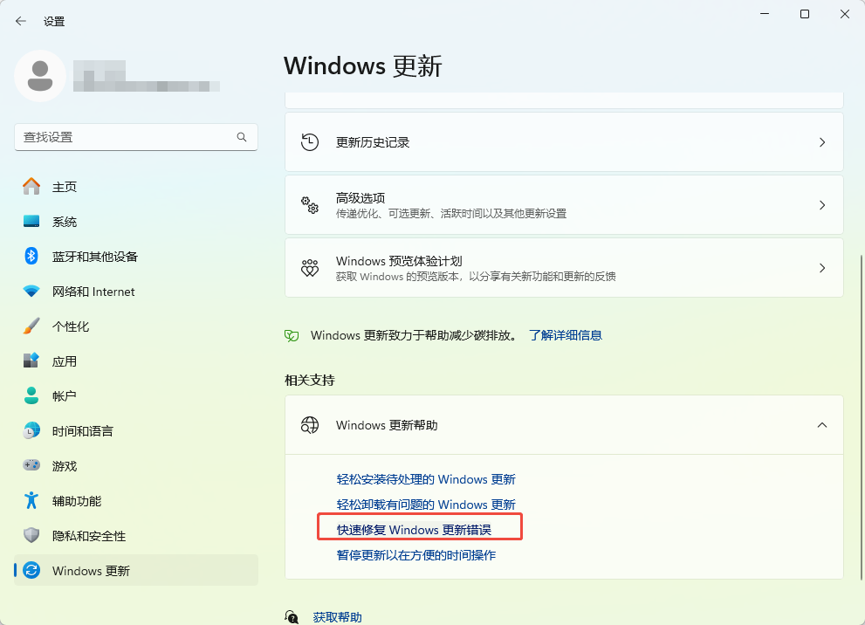Click the Personalization paintbrush icon
The height and width of the screenshot is (625, 865).
click(31, 326)
